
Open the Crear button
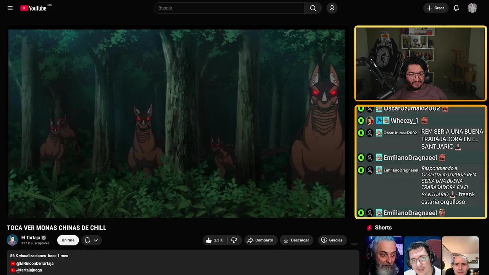pos(436,8)
